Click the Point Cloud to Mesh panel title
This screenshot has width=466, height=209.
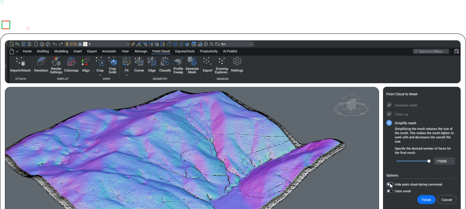(x=402, y=94)
